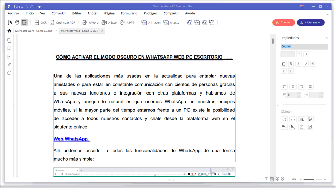
Task: Click the convert to EPUB icon
Action: [x=190, y=22]
